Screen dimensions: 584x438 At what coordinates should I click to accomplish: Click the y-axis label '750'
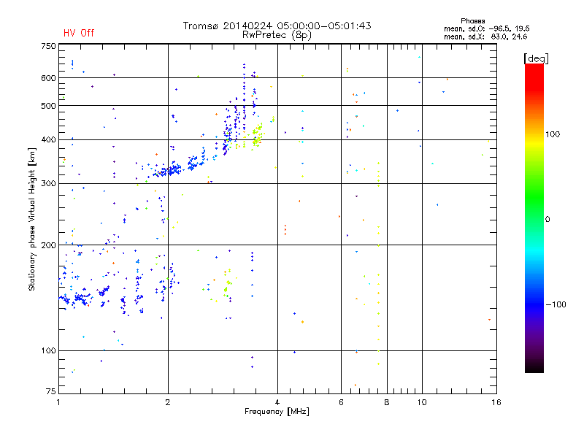point(48,46)
